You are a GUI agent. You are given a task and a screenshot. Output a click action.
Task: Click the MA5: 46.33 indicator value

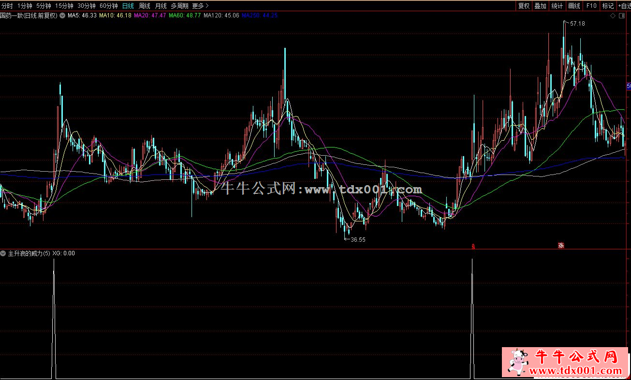tap(82, 15)
